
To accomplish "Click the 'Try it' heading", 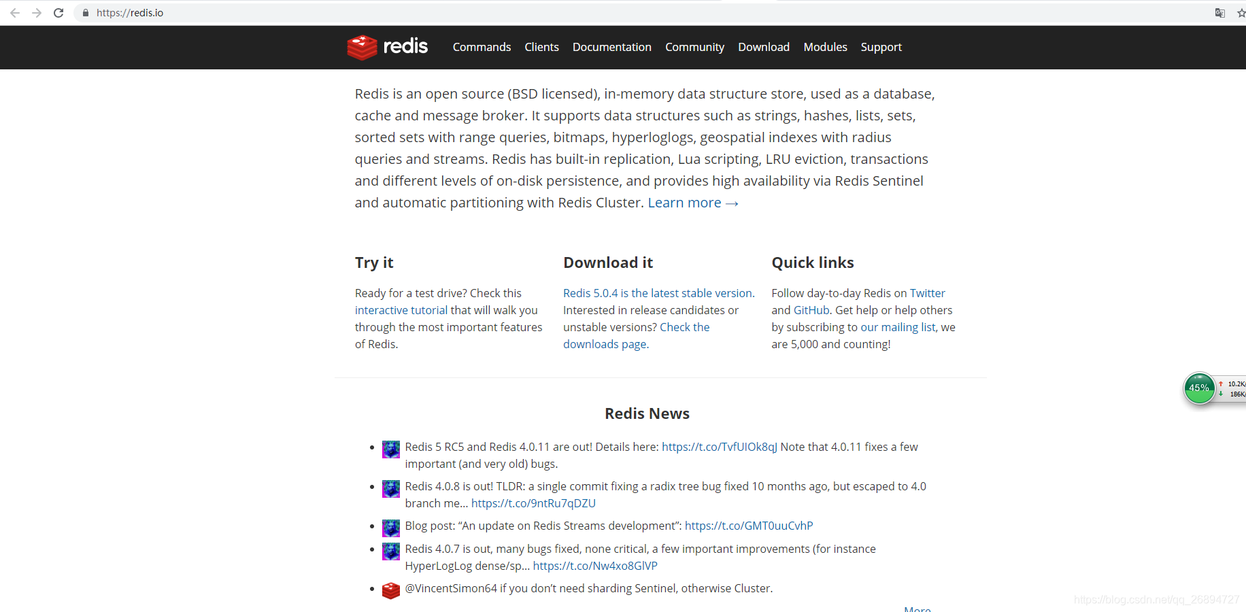I will [x=374, y=262].
